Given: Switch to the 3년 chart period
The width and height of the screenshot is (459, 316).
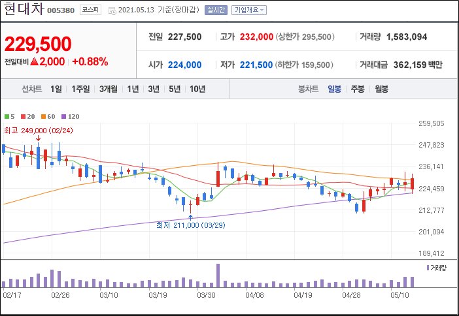Looking at the screenshot, I should click(154, 89).
